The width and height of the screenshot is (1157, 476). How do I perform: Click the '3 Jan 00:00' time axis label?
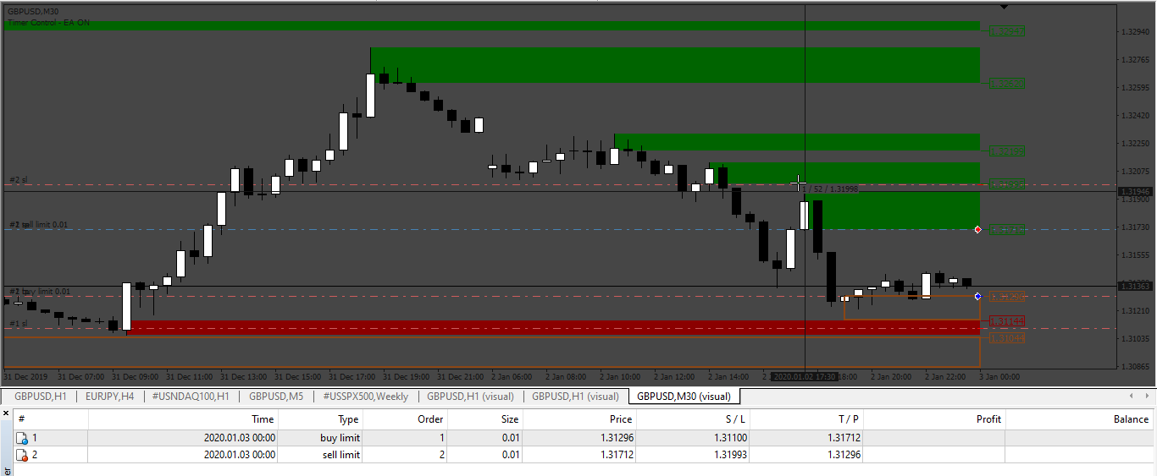(999, 376)
